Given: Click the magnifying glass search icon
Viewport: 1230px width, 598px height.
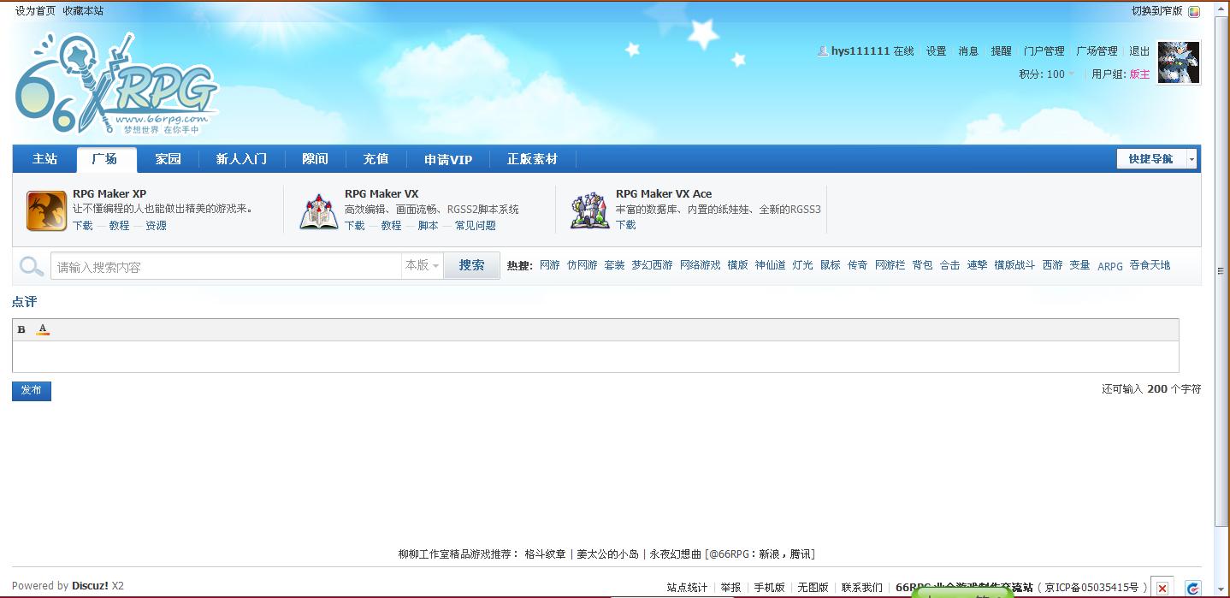Looking at the screenshot, I should point(32,266).
